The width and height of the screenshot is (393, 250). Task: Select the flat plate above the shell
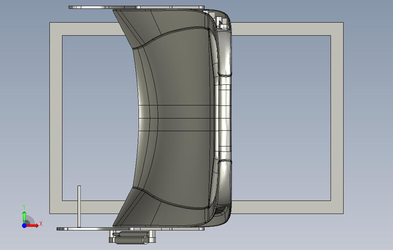tap(137, 7)
